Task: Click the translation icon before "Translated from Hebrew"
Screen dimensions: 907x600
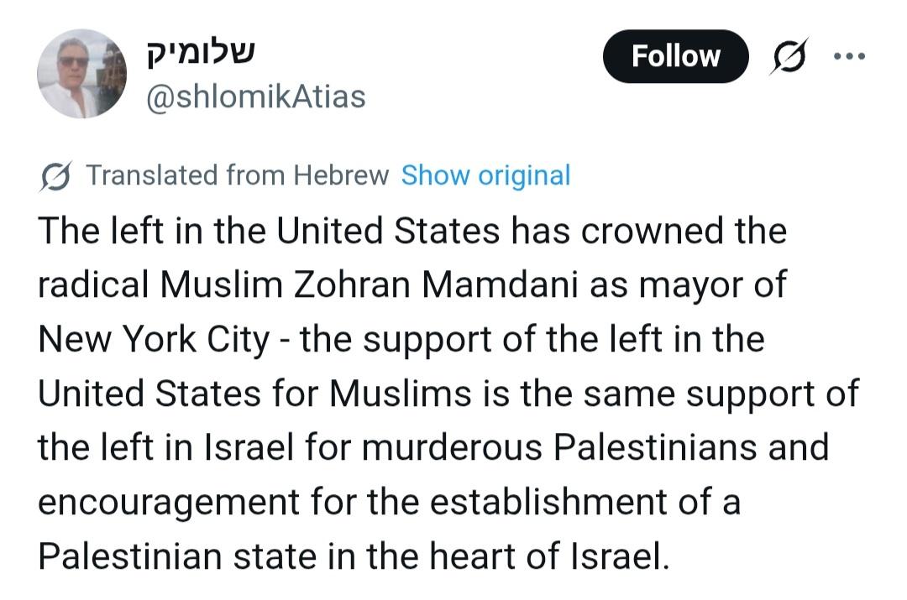Action: click(x=56, y=175)
